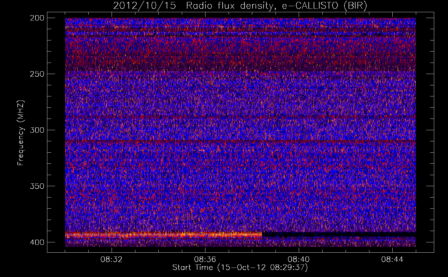This screenshot has height=277, width=448.
Task: Click the bright orange emission band near 395 MHz
Action: (163, 235)
